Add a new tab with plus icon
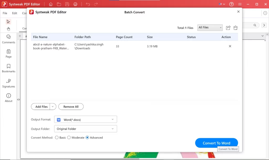 click(x=20, y=36)
